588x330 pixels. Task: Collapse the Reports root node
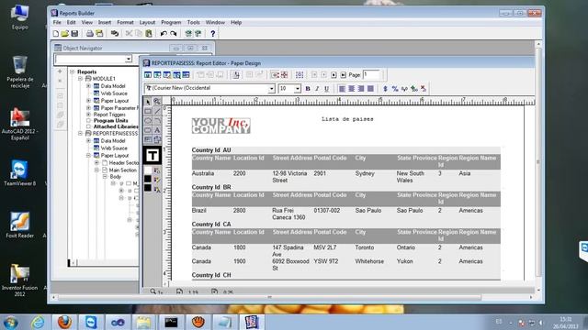tap(73, 71)
